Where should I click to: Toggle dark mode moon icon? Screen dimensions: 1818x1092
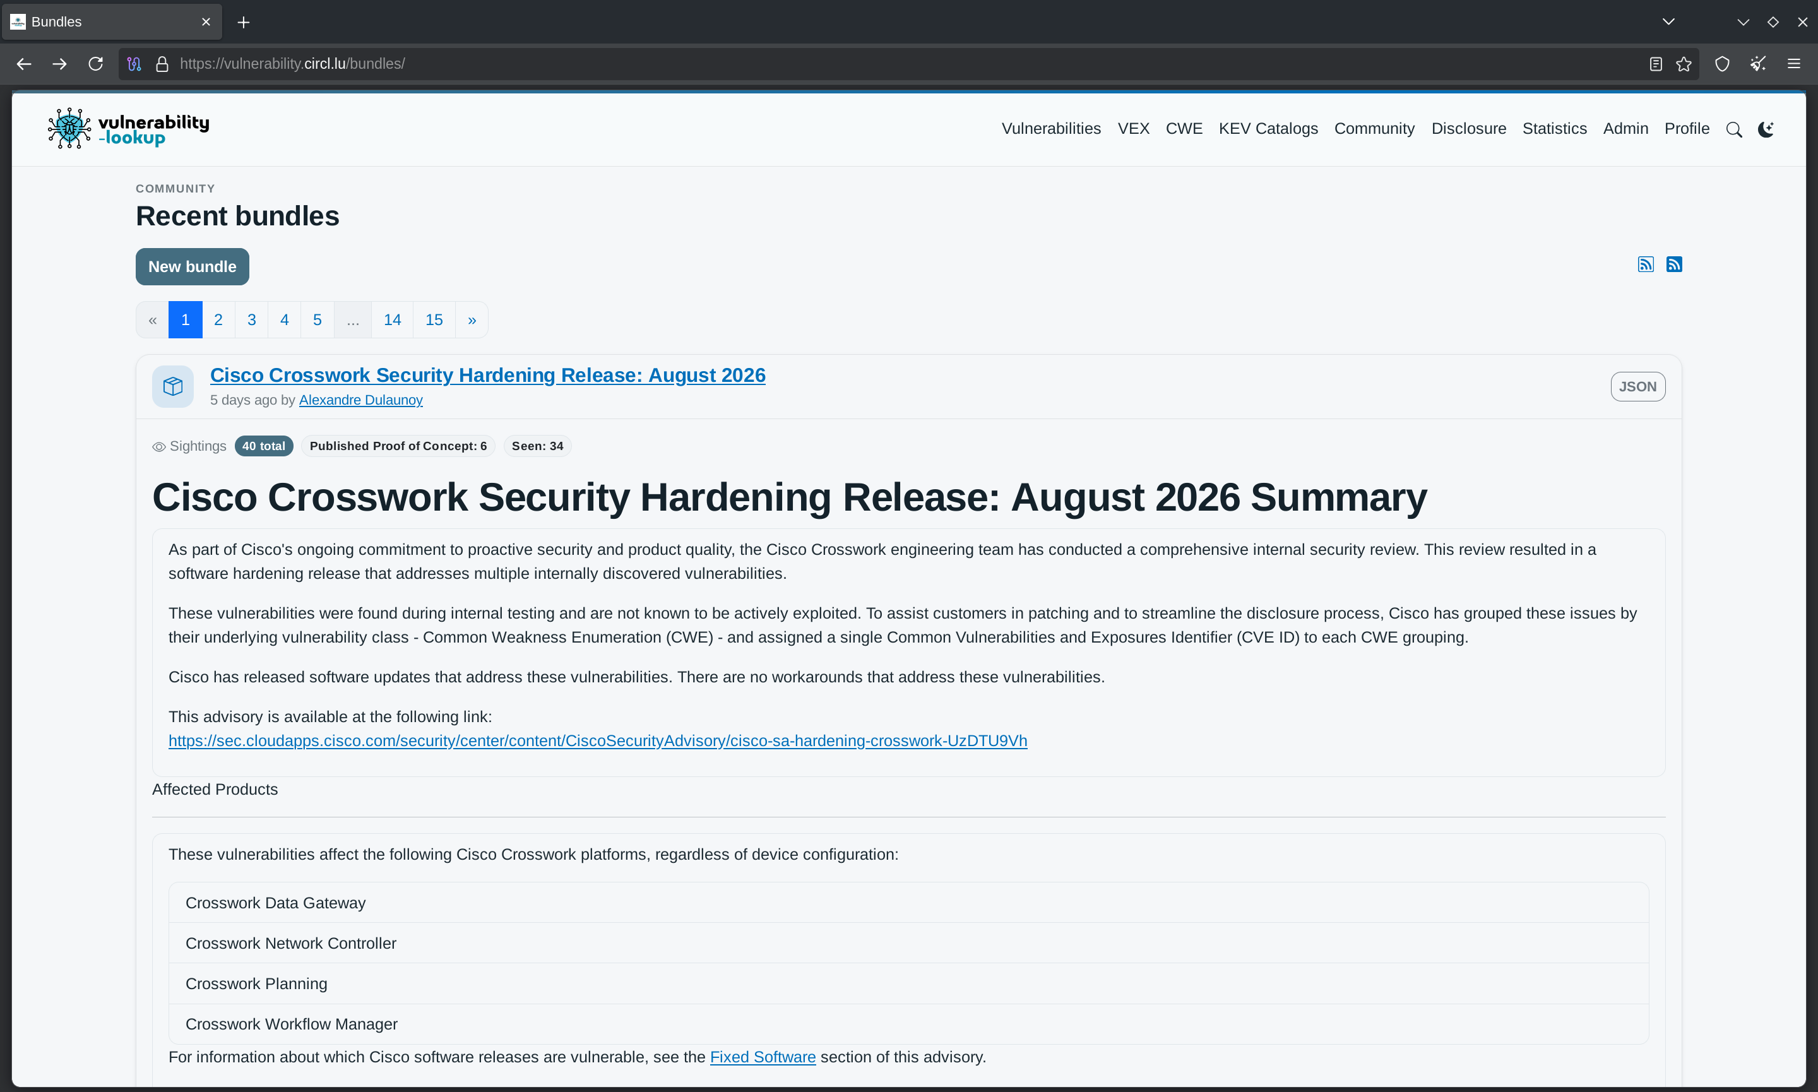click(1766, 129)
